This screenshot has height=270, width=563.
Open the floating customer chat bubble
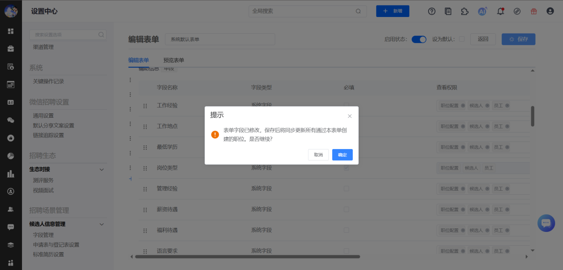coord(546,223)
